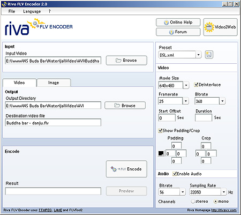Expand the Preset dropdown

[x=198, y=55]
